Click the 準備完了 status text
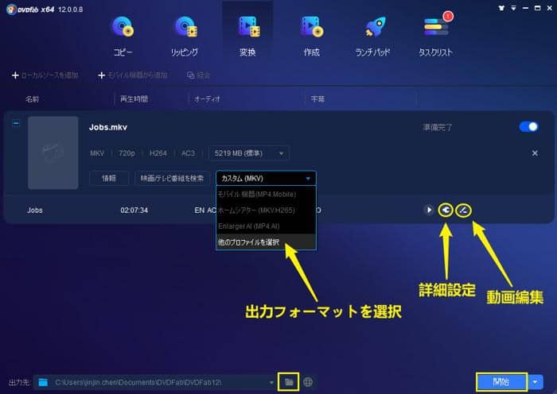The height and width of the screenshot is (394, 557). pos(438,127)
